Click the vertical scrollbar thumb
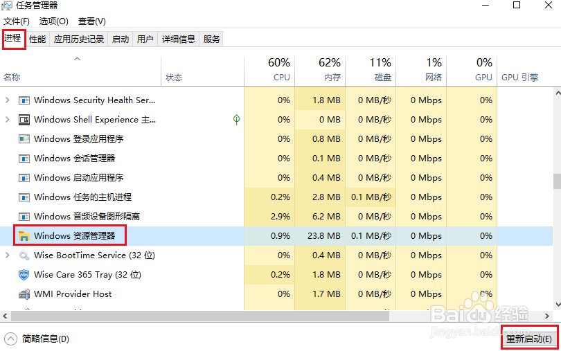This screenshot has height=351, width=561. coord(557,181)
